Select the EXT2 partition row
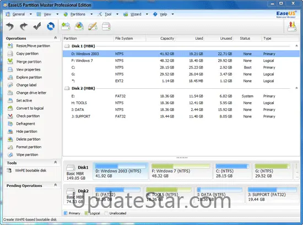The image size is (303, 225). click(181, 81)
